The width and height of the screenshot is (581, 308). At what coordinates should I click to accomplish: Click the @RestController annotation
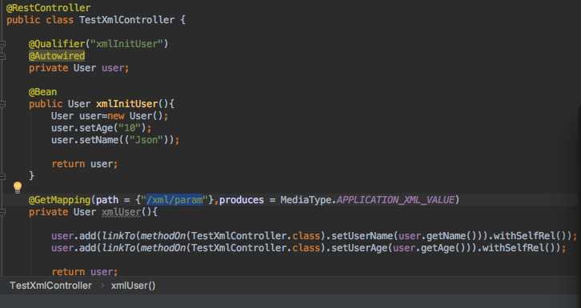(48, 8)
